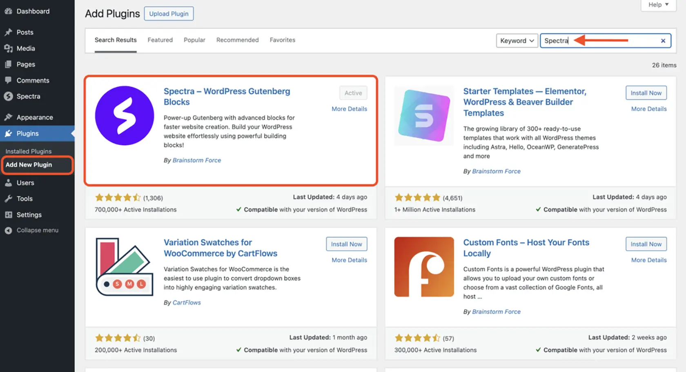Switch to the Popular plugins tab

click(x=194, y=40)
